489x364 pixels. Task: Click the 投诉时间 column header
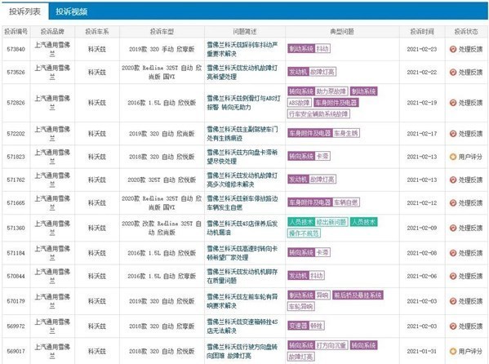(422, 32)
